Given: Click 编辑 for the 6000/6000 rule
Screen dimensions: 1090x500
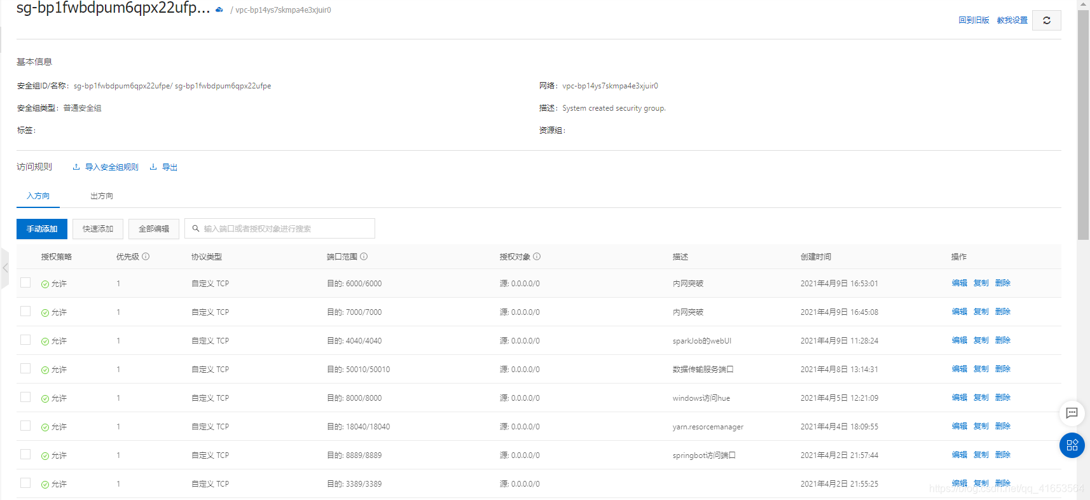Looking at the screenshot, I should click(x=960, y=283).
